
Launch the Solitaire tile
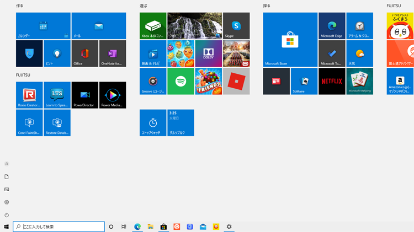click(x=304, y=81)
